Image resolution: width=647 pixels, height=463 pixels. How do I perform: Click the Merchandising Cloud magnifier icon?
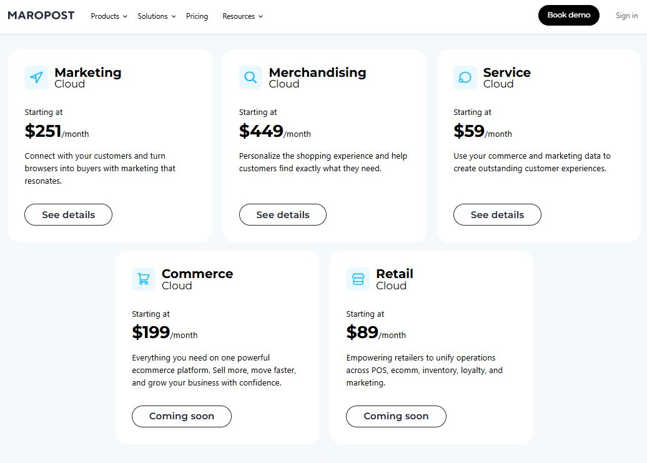coord(250,77)
